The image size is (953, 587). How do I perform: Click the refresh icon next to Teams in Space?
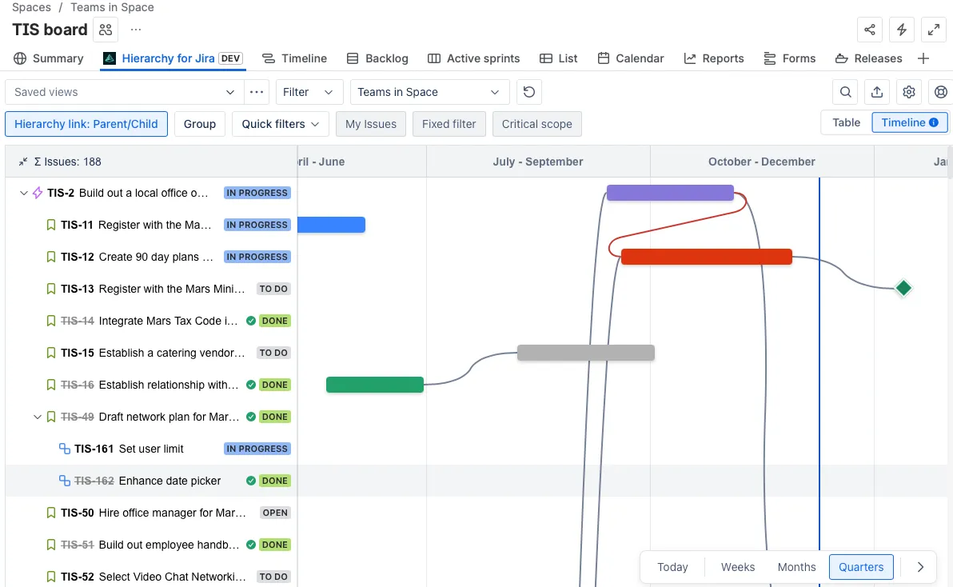[528, 92]
